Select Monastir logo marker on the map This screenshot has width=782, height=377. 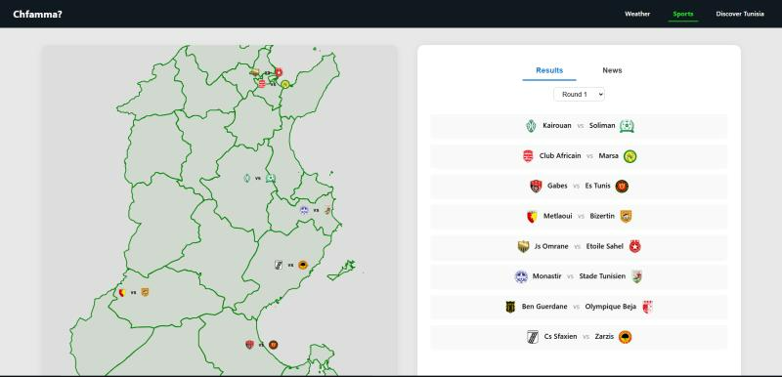[x=304, y=210]
